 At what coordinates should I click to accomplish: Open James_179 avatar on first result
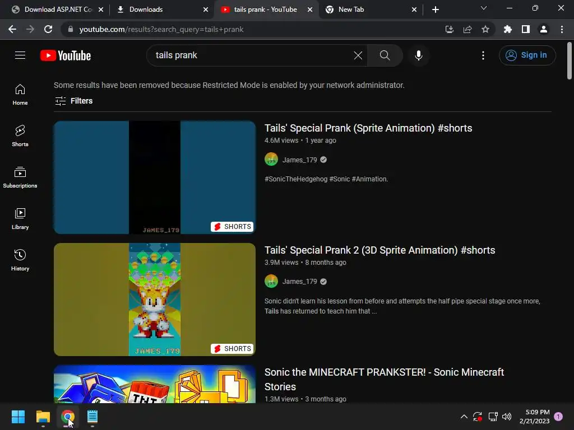click(x=271, y=160)
